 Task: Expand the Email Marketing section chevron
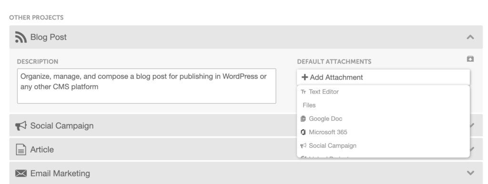coord(470,173)
